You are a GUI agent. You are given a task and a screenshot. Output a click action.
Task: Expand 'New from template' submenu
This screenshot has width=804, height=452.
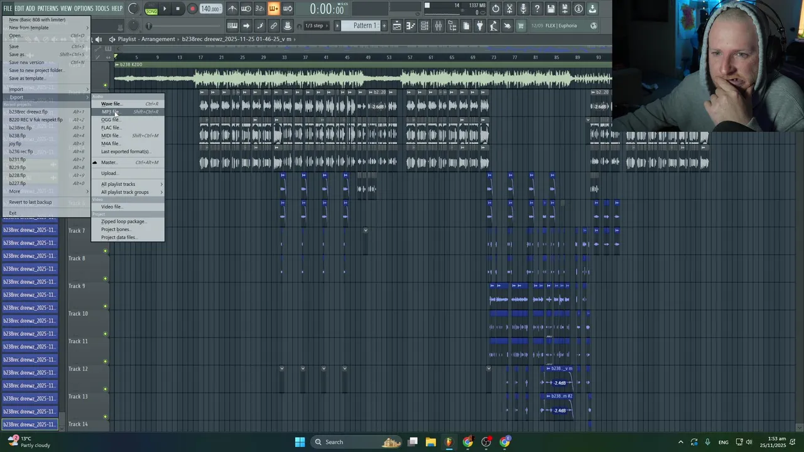point(46,28)
